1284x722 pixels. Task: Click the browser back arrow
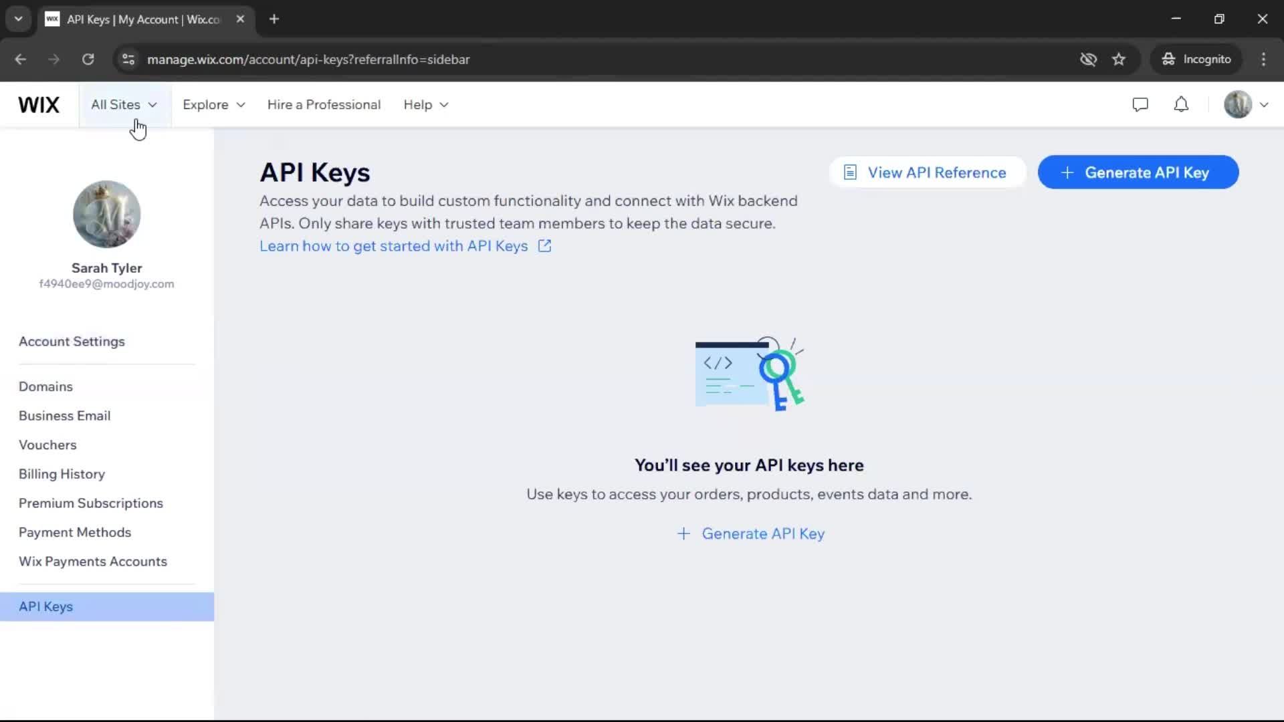click(21, 59)
